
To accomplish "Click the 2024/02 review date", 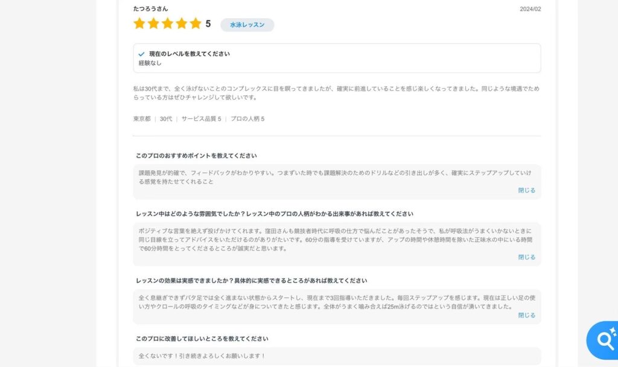I will [530, 9].
